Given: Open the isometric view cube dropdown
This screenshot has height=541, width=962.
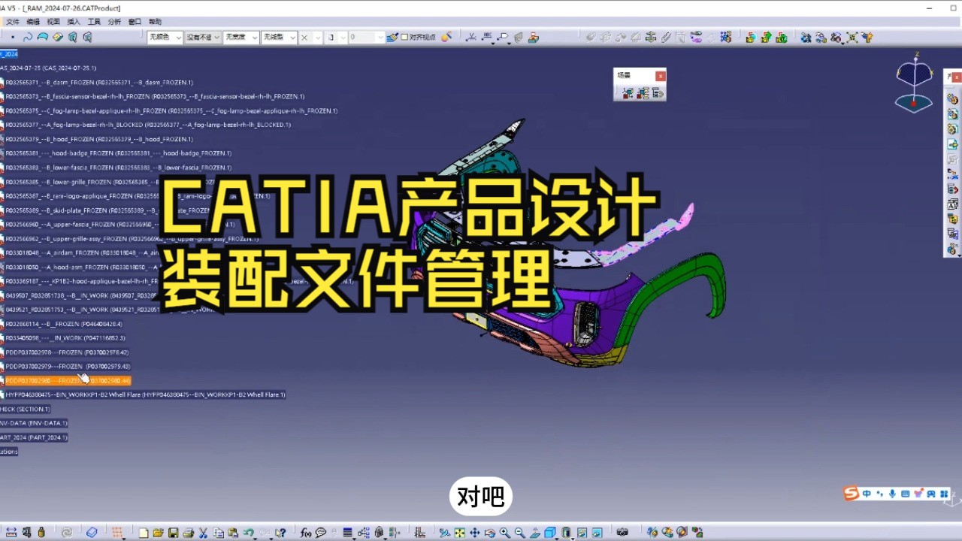Looking at the screenshot, I should coord(556,538).
